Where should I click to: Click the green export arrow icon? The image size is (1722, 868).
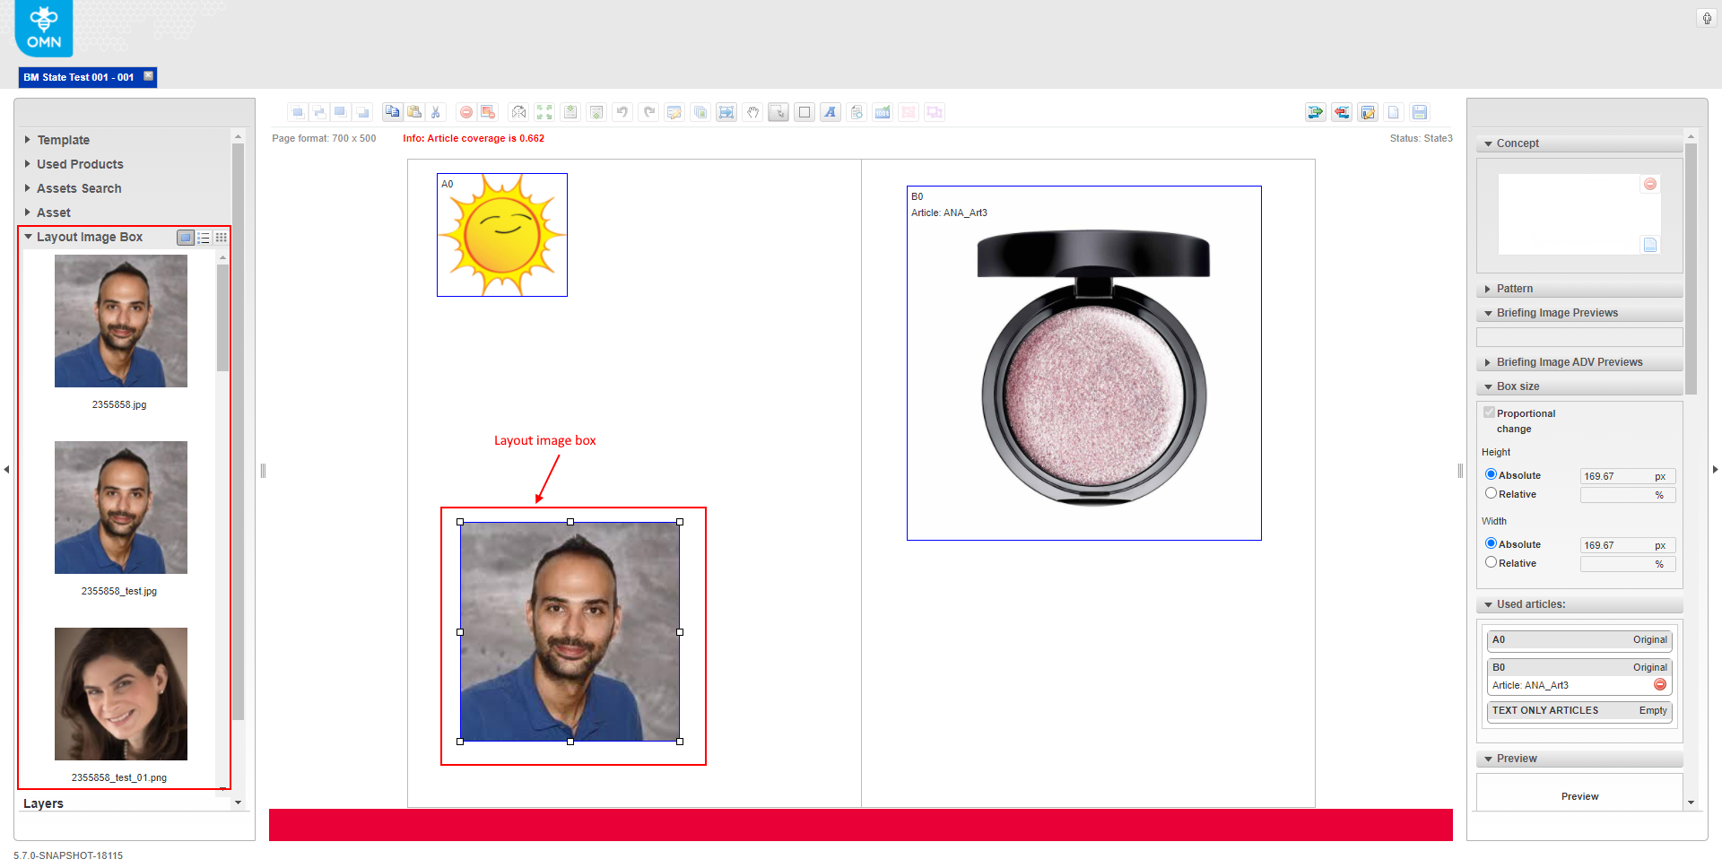(x=1315, y=112)
